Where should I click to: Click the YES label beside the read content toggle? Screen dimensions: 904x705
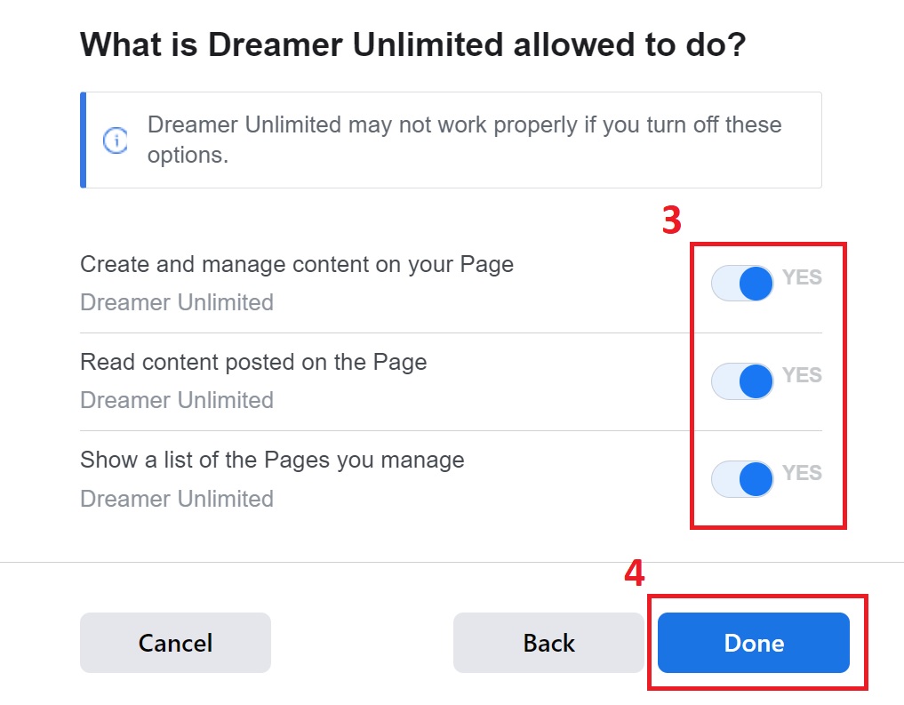coord(802,375)
